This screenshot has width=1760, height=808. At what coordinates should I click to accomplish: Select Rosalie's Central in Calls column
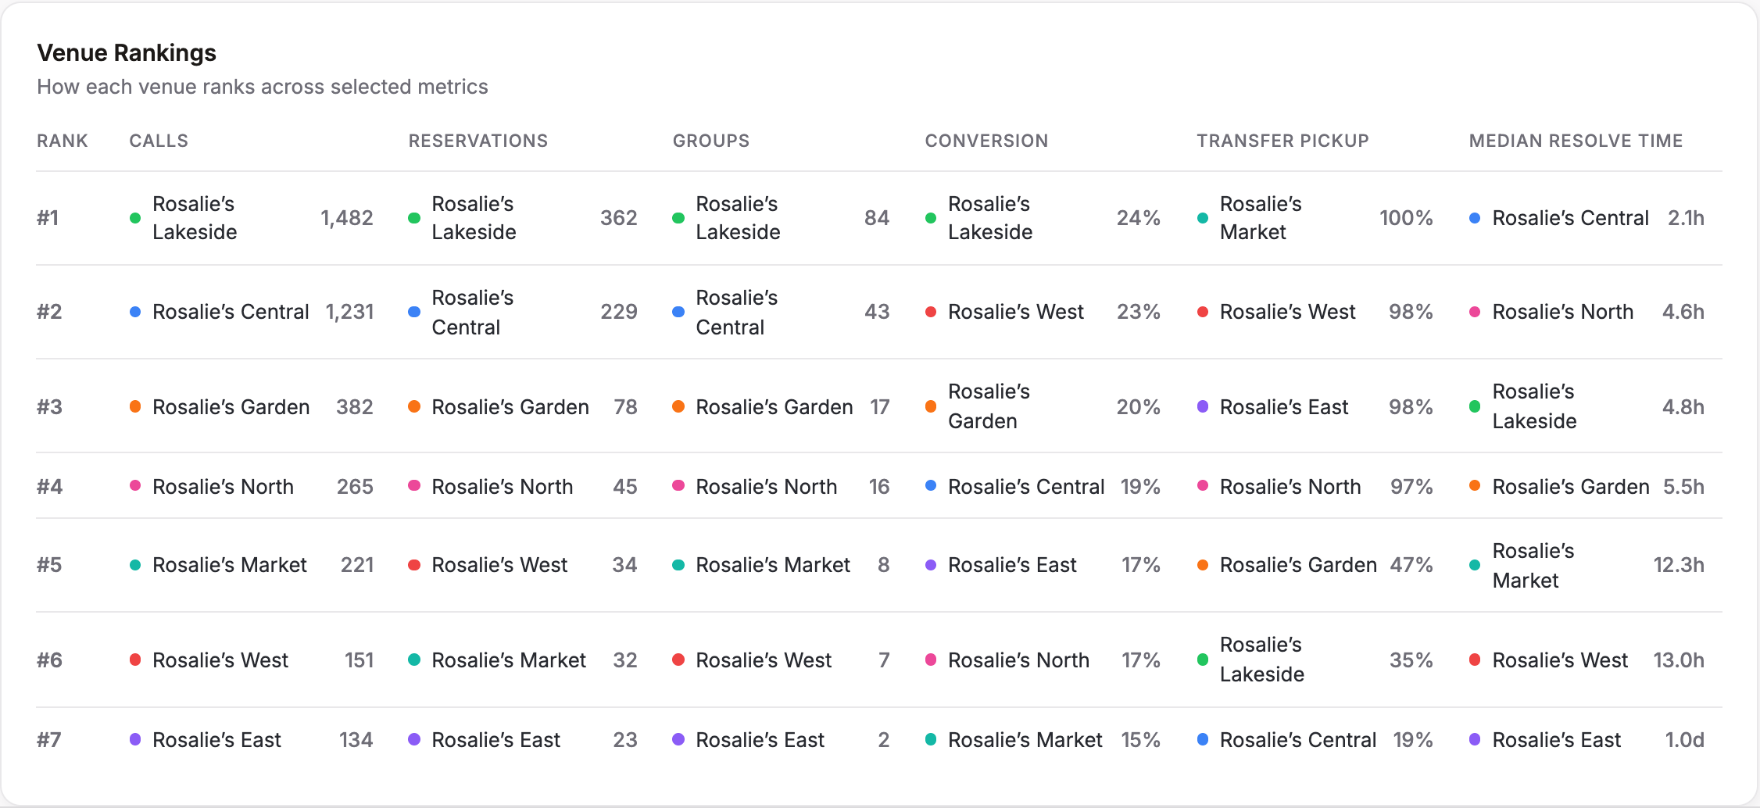[231, 312]
